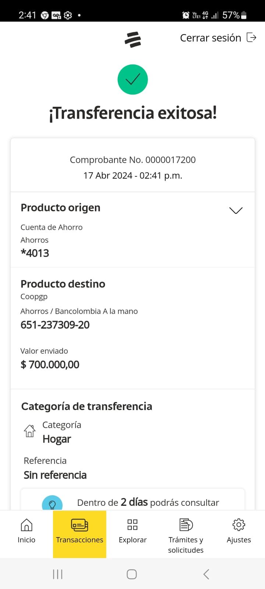This screenshot has height=589, width=265.
Task: Go to Trámites y solicitudes
Action: [x=185, y=534]
